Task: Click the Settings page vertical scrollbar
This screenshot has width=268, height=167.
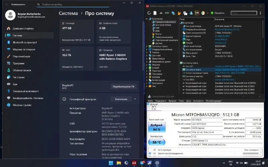Action: click(x=143, y=45)
